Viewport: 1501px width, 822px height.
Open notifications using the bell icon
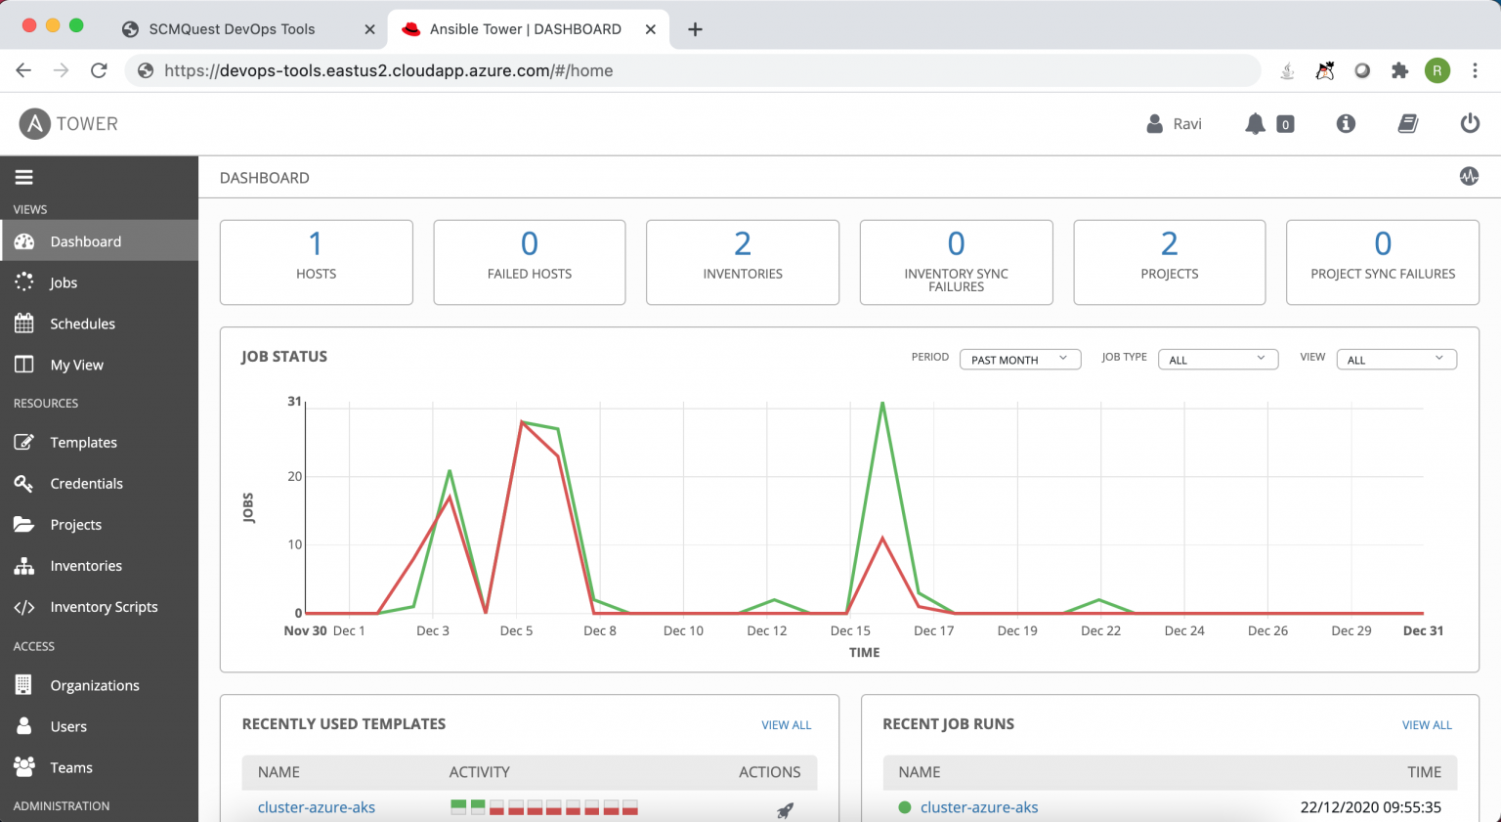click(1258, 123)
